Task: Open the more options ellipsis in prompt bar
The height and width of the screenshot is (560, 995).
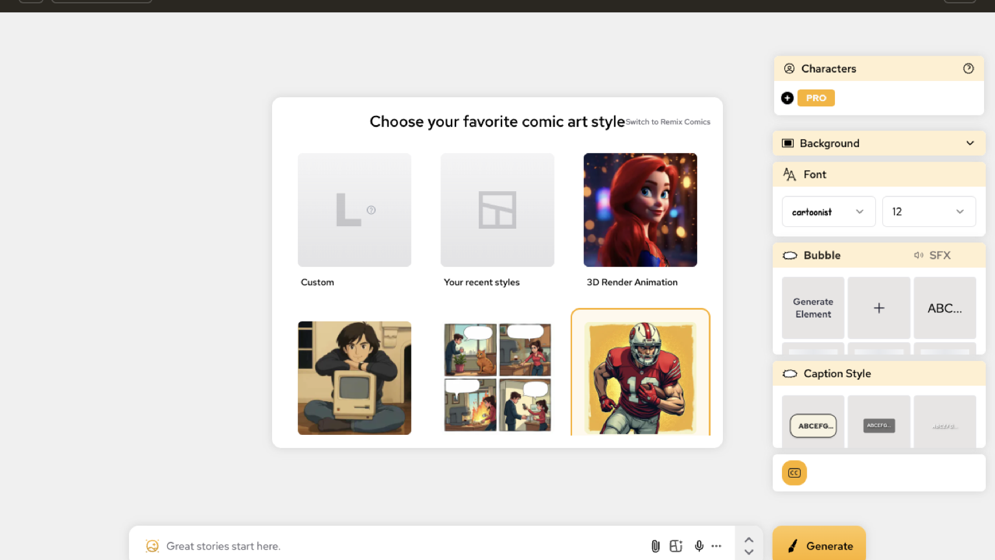Action: click(x=716, y=546)
